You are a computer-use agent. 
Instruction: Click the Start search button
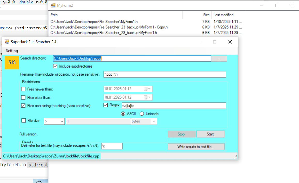(x=210, y=134)
